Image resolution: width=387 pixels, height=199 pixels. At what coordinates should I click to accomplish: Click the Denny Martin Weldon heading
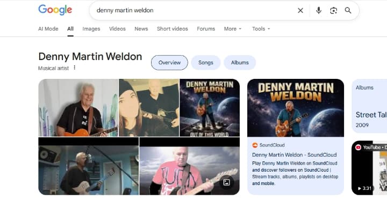(90, 56)
